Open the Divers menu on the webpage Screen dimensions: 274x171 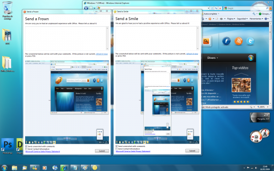tap(212, 58)
